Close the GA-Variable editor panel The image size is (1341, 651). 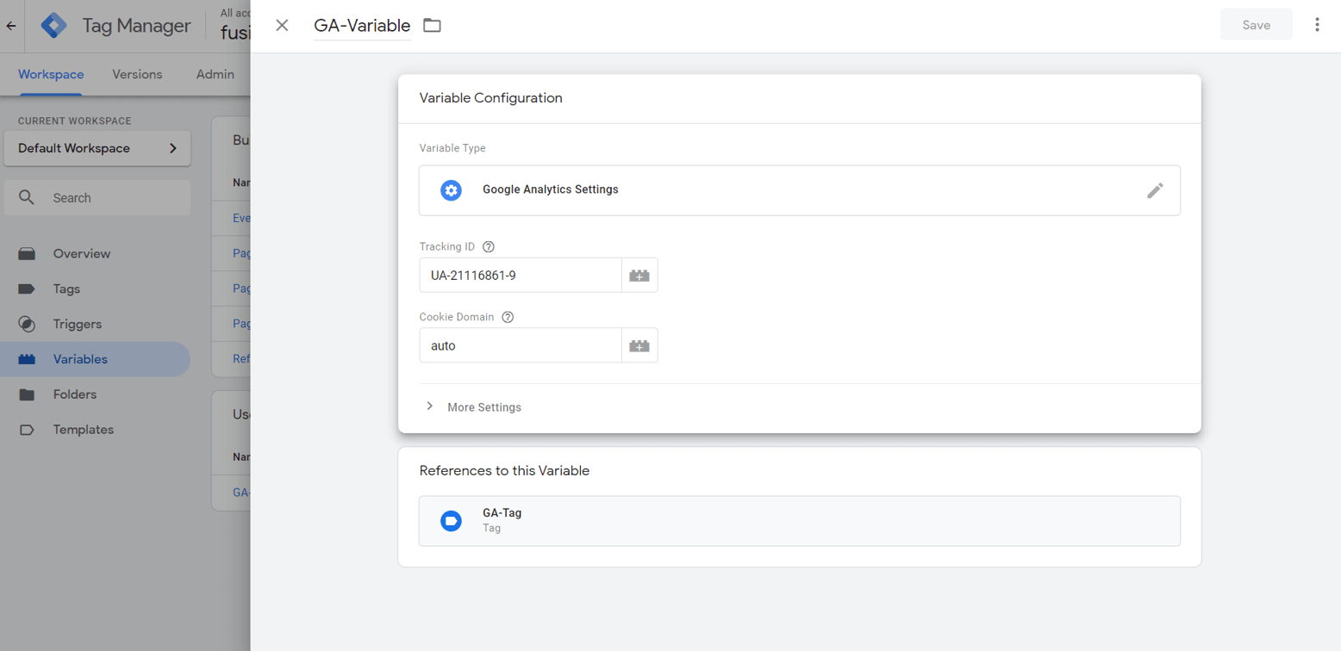point(282,25)
